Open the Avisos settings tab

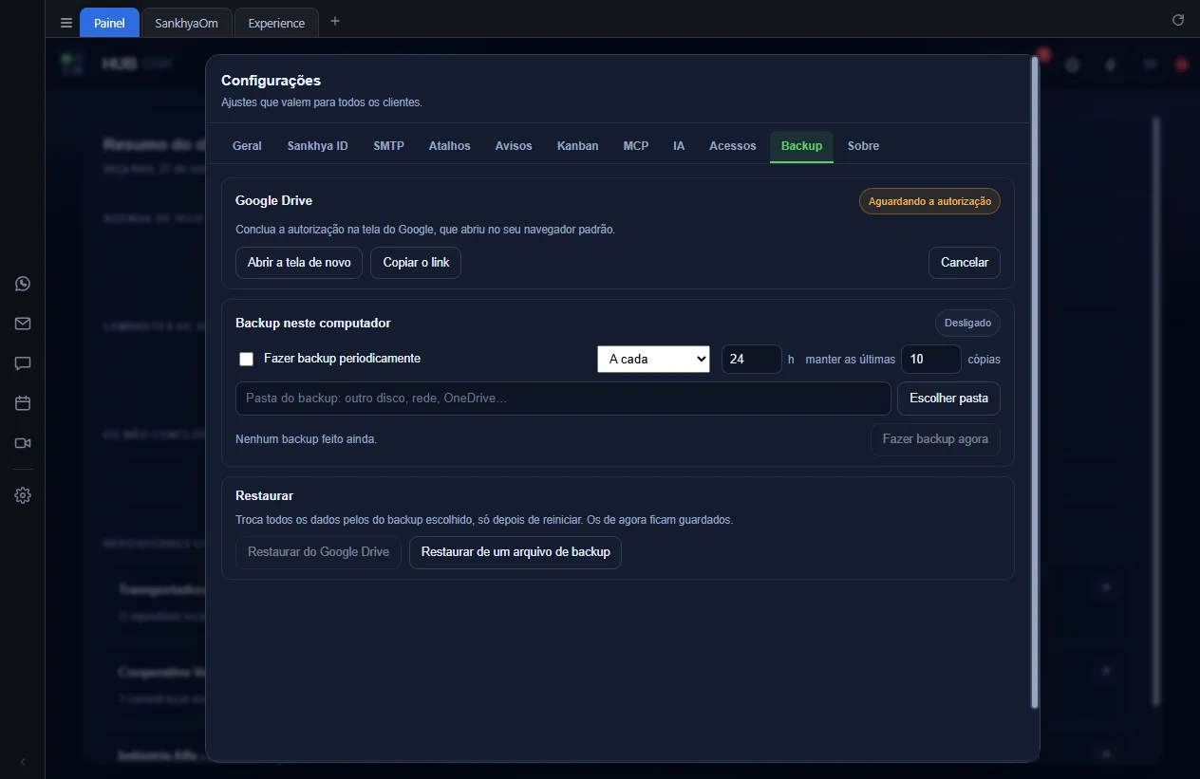click(x=514, y=146)
